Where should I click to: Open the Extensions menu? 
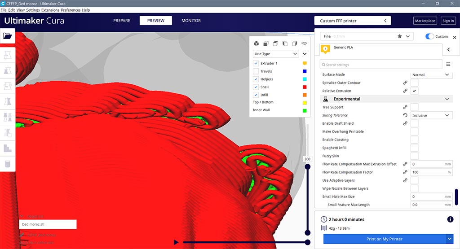pos(50,10)
